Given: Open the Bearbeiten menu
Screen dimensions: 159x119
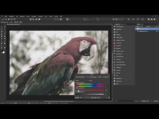Looking at the screenshot, I should pos(12,16).
